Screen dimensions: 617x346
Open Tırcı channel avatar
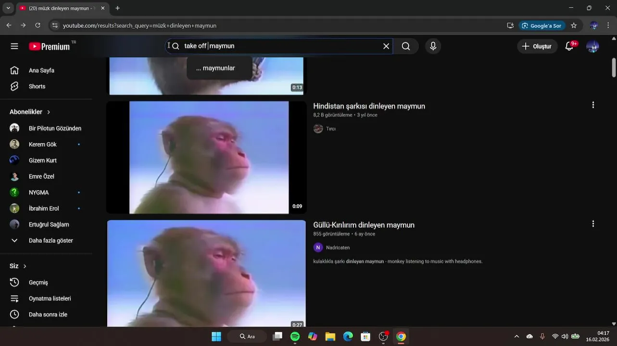tap(318, 128)
